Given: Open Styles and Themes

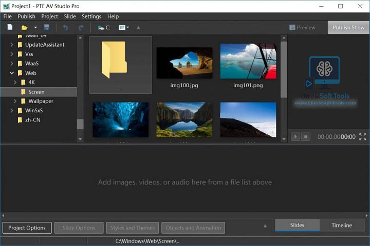Looking at the screenshot, I should pos(133,228).
